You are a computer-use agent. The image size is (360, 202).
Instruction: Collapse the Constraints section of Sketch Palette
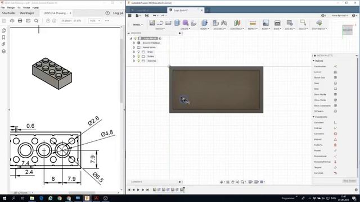coord(314,117)
